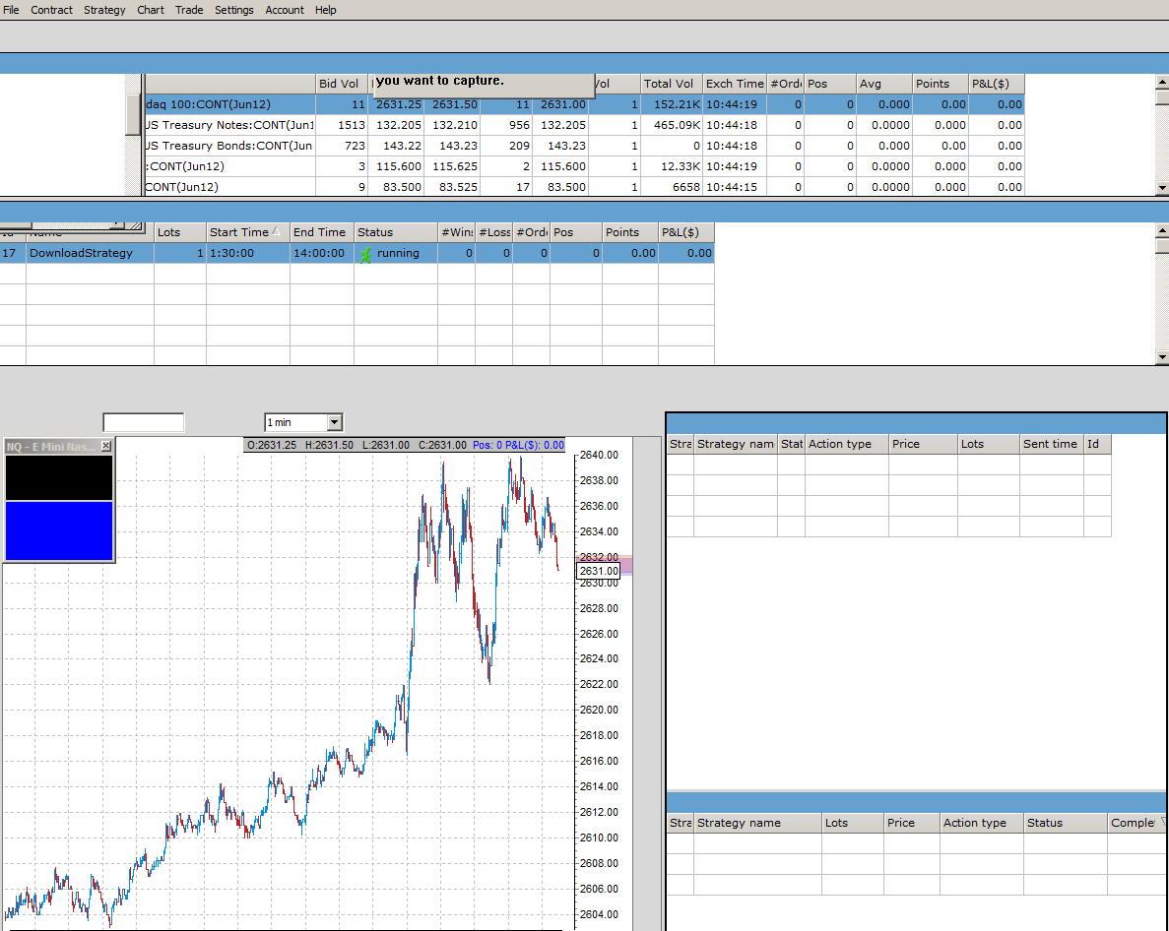Click the upper orders Action type header
Image resolution: width=1169 pixels, height=931 pixels.
pos(846,444)
